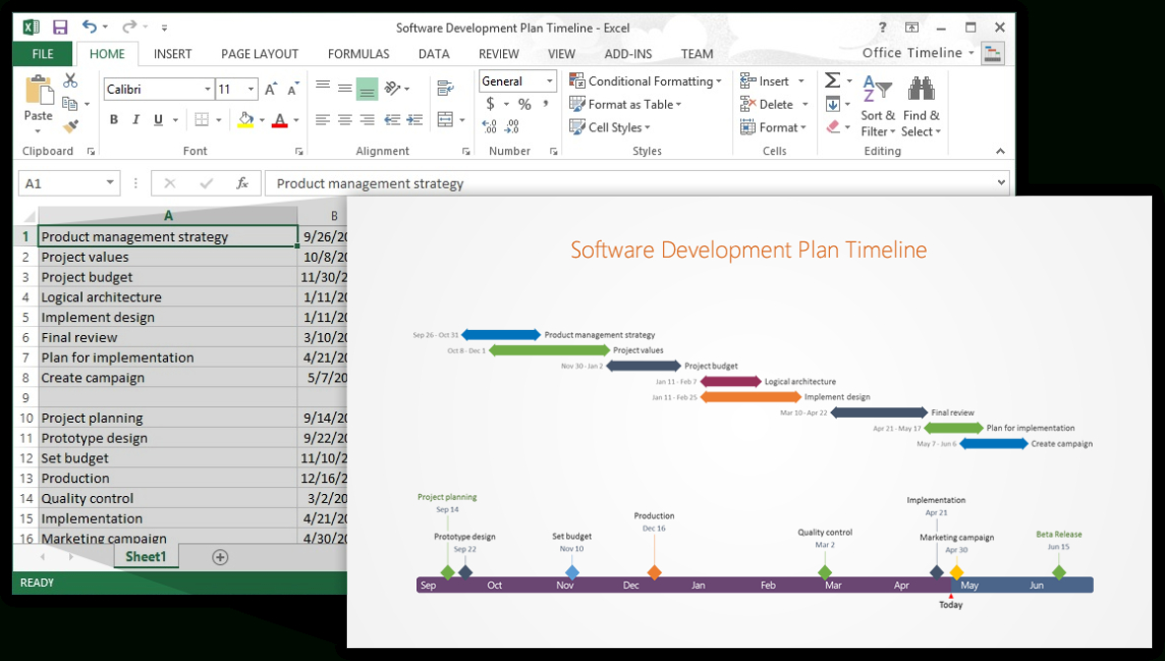Viewport: 1165px width, 661px height.
Task: Toggle italic formatting
Action: point(135,120)
